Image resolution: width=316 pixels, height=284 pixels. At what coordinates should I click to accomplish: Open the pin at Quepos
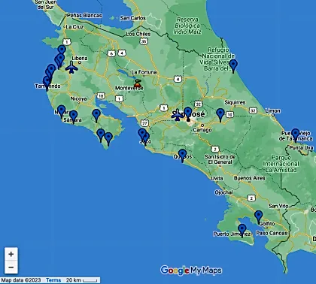(x=182, y=156)
